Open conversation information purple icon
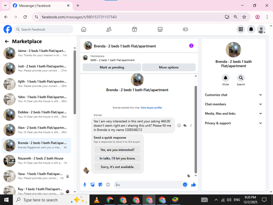The height and width of the screenshot is (205, 273). [191, 46]
